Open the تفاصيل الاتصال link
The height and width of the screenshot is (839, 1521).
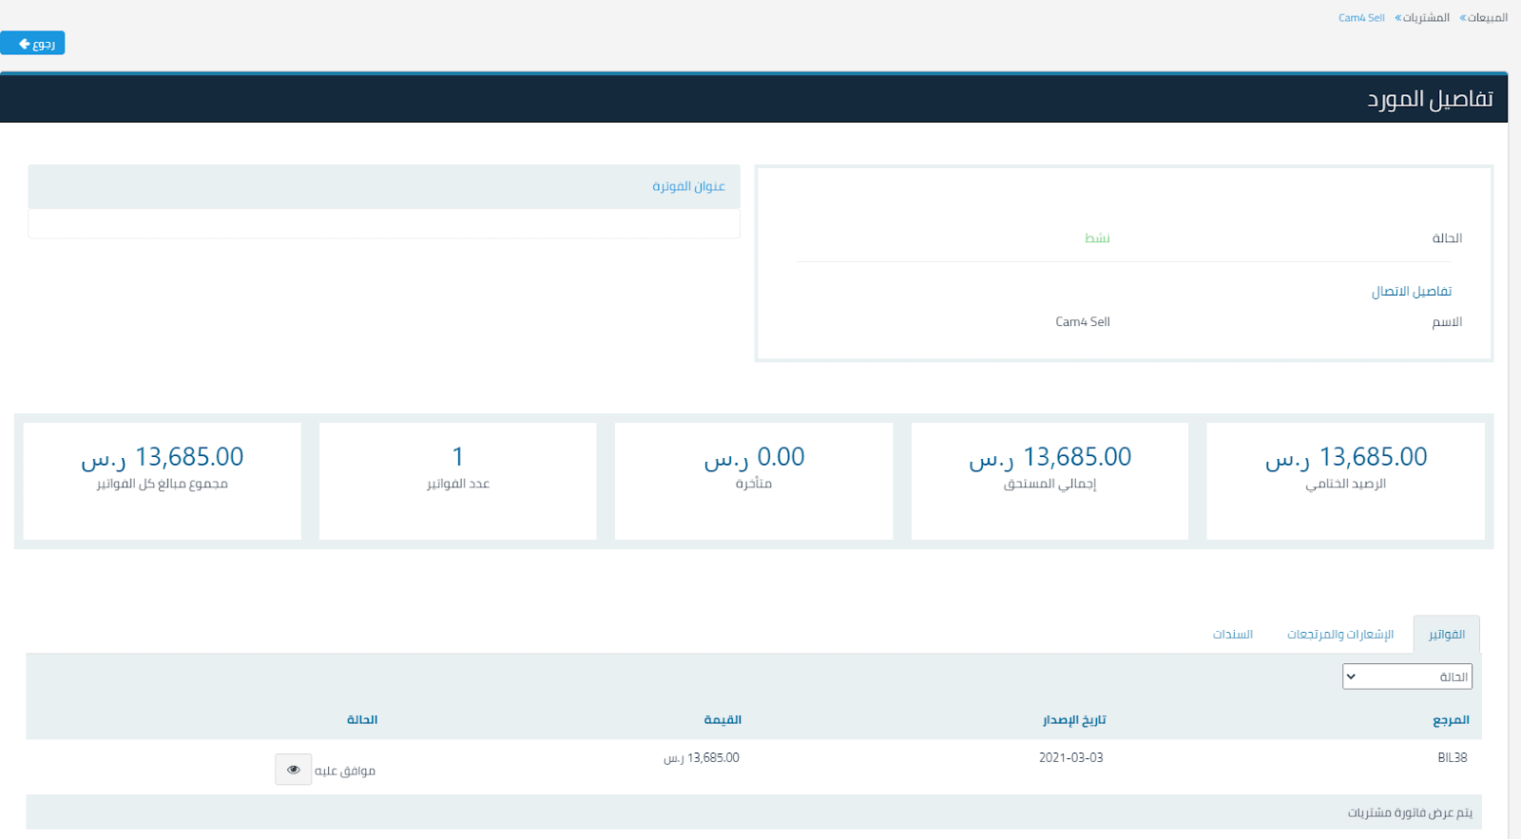coord(1411,292)
